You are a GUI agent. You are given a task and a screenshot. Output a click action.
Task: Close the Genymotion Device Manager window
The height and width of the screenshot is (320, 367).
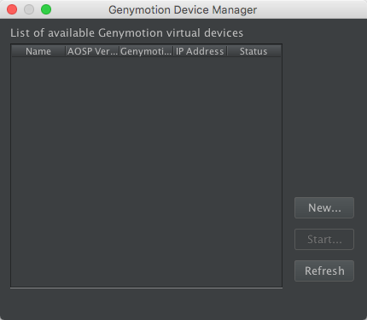click(x=12, y=9)
